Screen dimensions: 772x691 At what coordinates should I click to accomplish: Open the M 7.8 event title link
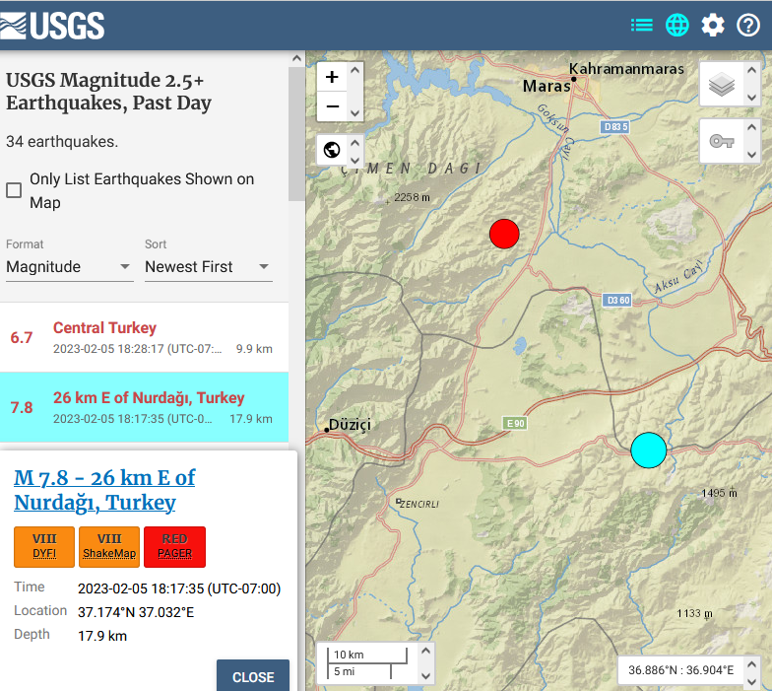tap(104, 490)
